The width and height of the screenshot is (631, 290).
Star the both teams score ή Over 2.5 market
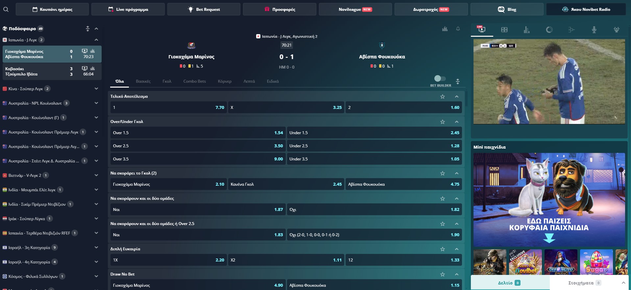pos(443,224)
